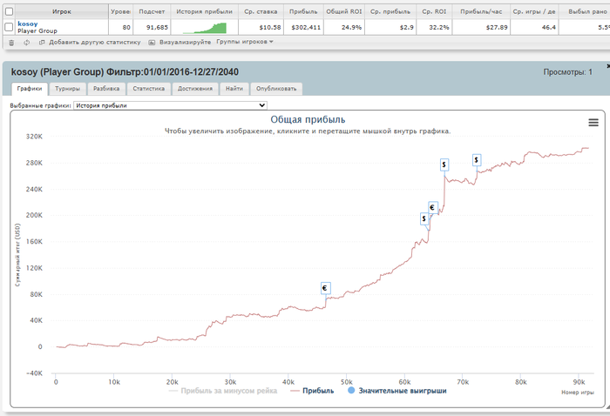This screenshot has height=416, width=610.
Task: Open the 'История прибыли' chart selector
Action: pyautogui.click(x=170, y=105)
